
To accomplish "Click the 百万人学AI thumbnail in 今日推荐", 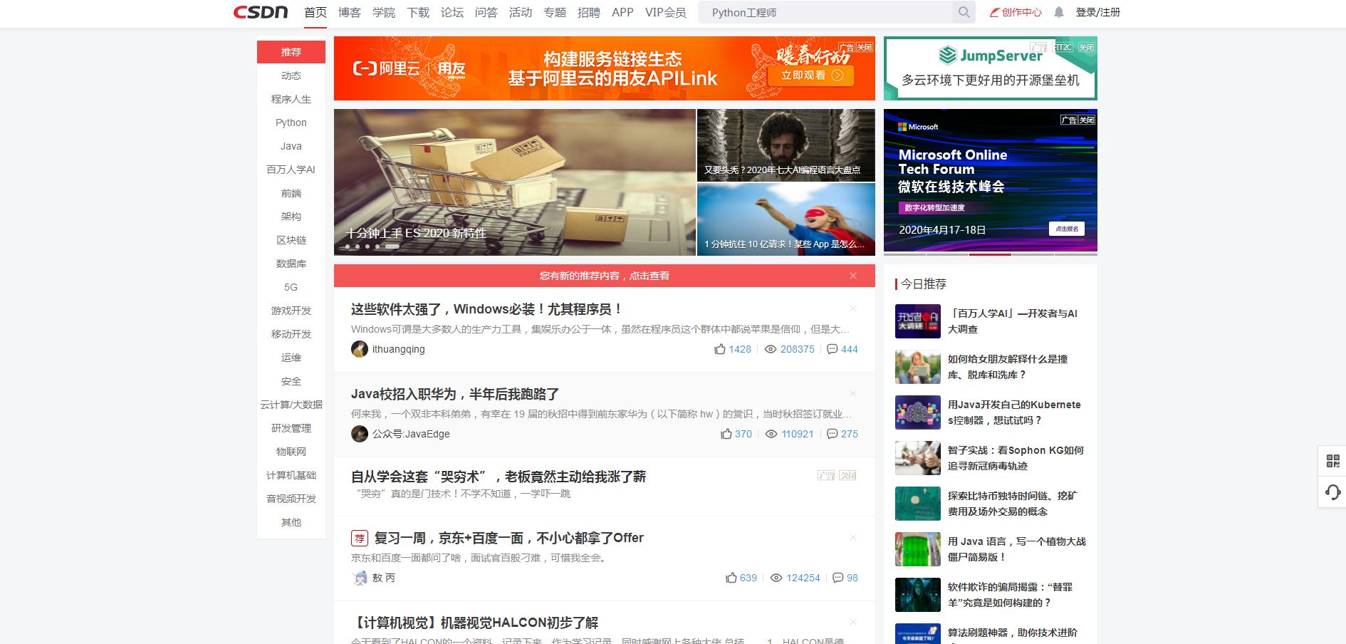I will click(917, 322).
